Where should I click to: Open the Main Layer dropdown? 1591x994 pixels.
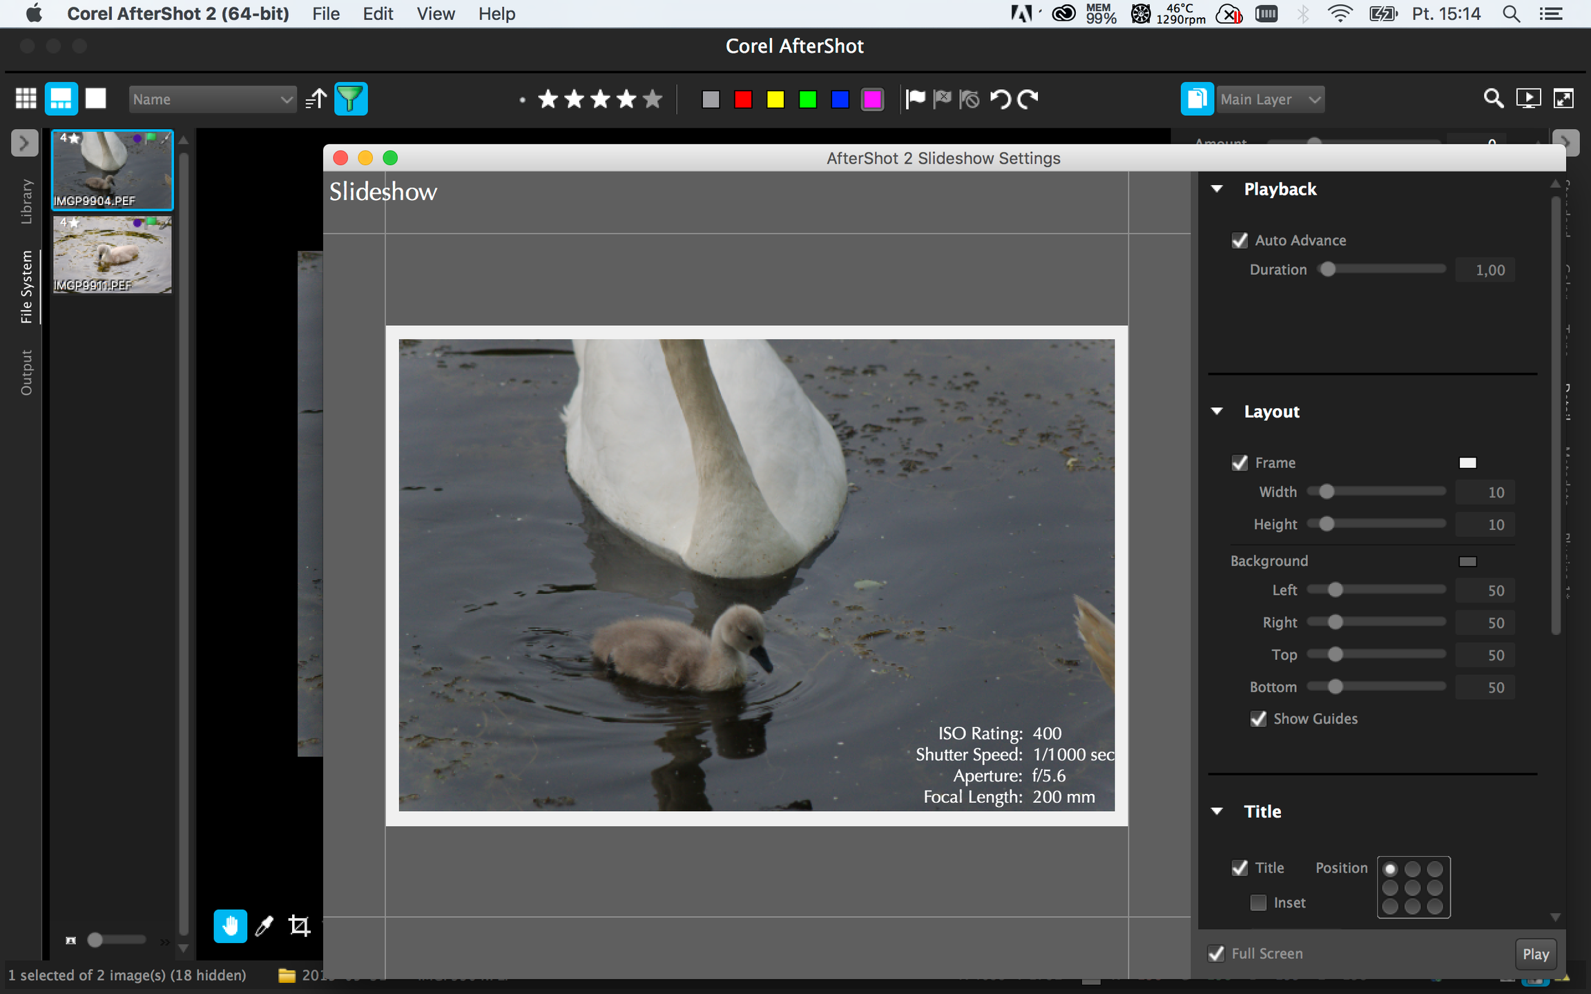click(x=1270, y=99)
